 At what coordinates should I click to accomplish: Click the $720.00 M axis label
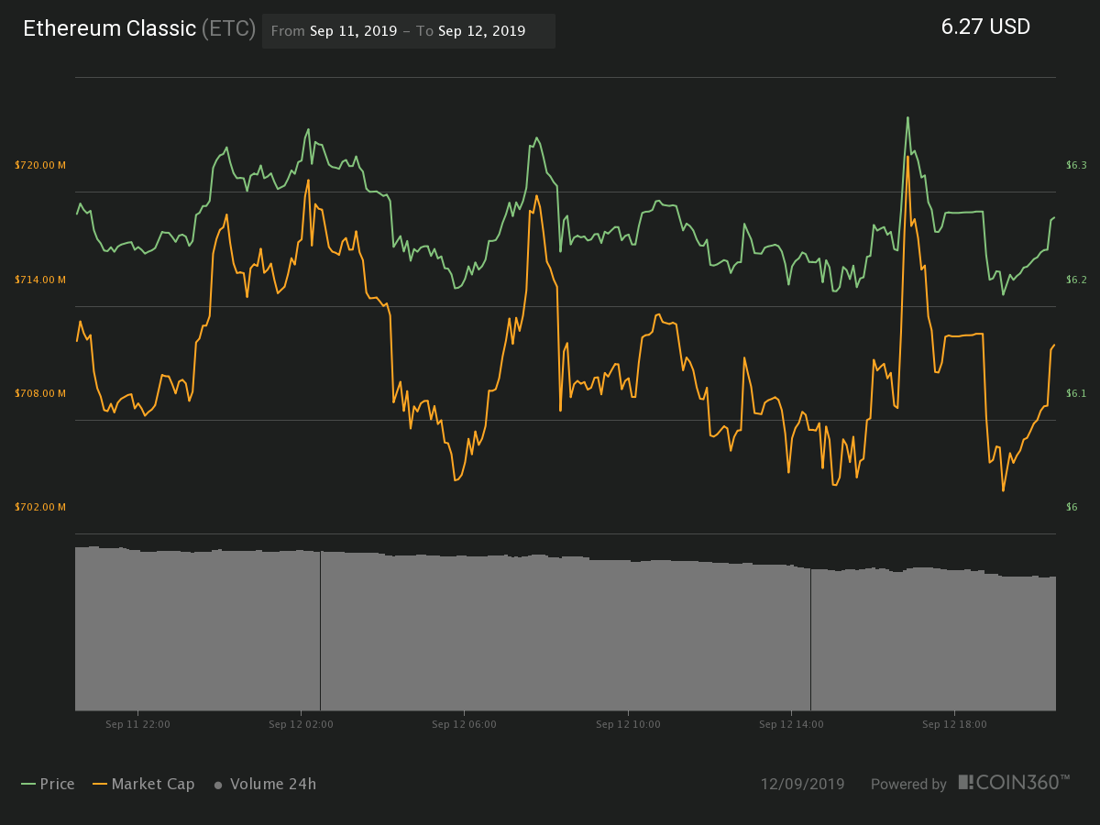point(41,165)
